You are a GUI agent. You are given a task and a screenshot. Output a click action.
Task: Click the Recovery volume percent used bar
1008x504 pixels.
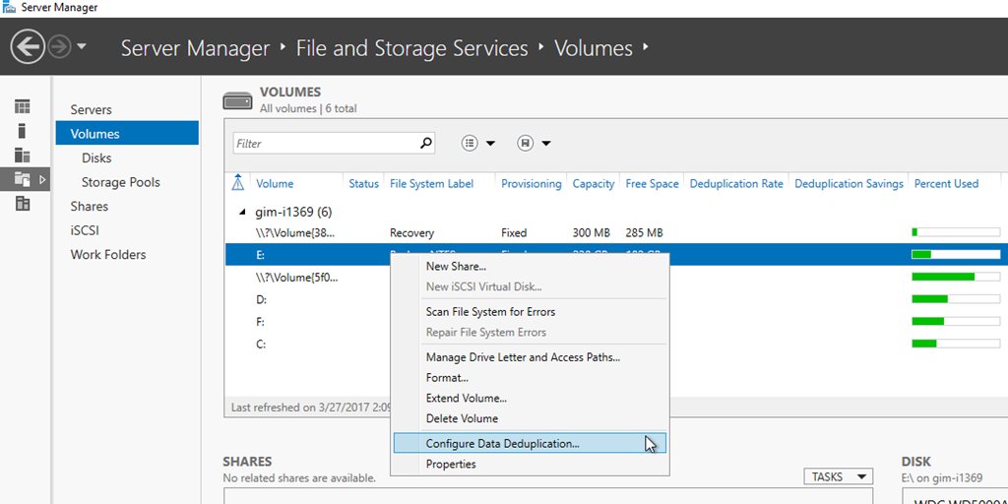[956, 232]
